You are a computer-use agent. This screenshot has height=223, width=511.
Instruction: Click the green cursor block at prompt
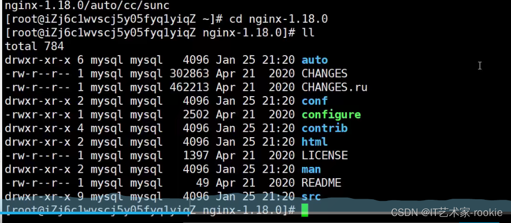point(305,210)
